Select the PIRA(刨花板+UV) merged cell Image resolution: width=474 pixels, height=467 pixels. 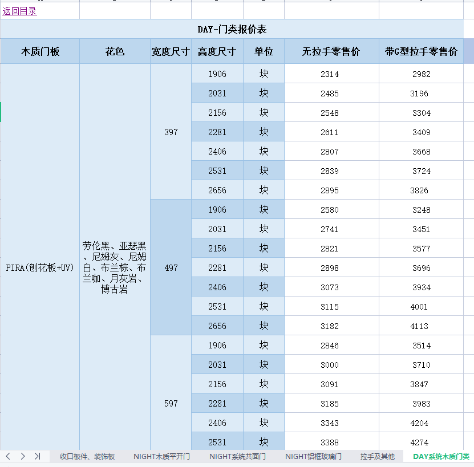pos(40,267)
